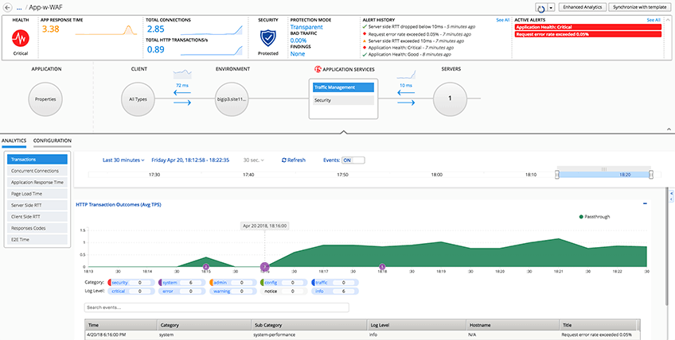Click the back arrow beside App-w-WAF
Viewport: 675px width, 340px height.
[x=7, y=8]
